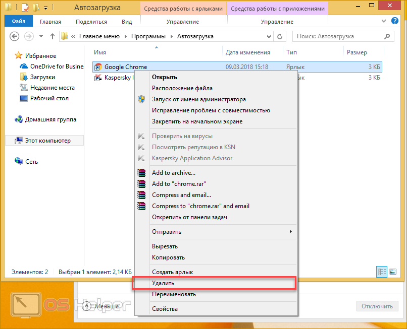The image size is (407, 329).
Task: Refresh the Автозагрузка folder
Action: 280,36
